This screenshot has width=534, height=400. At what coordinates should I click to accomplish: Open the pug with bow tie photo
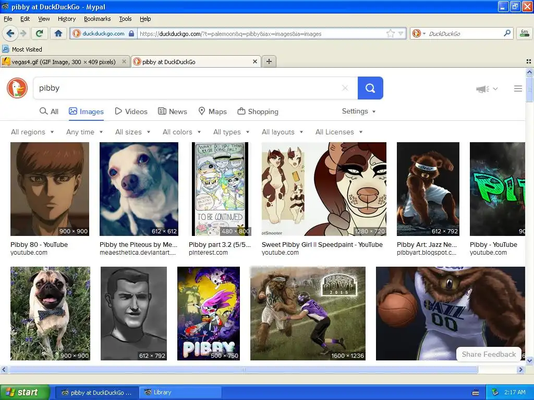point(51,313)
